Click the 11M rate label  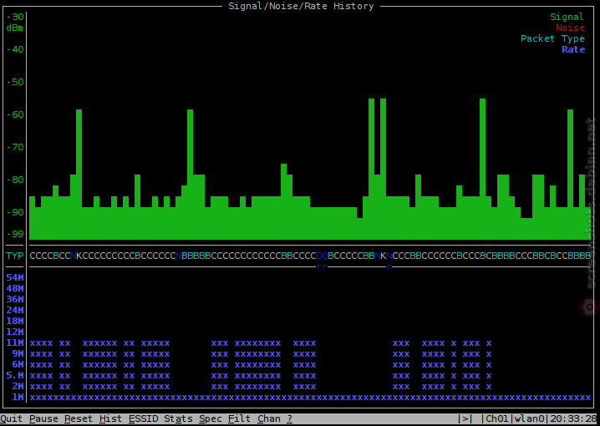pyautogui.click(x=14, y=342)
